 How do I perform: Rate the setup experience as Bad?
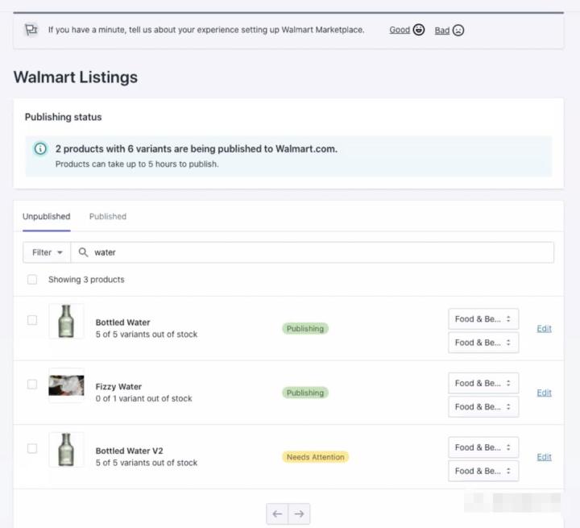tap(442, 31)
